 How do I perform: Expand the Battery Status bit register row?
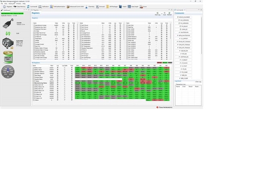click(34, 69)
